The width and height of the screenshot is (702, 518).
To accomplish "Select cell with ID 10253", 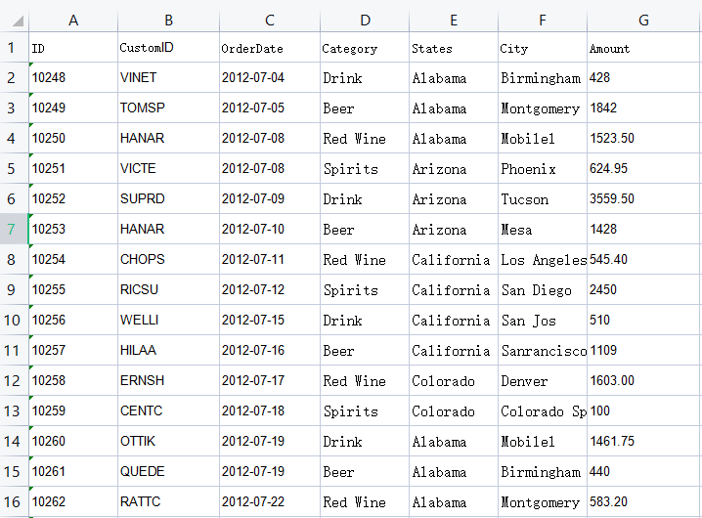I will (73, 230).
